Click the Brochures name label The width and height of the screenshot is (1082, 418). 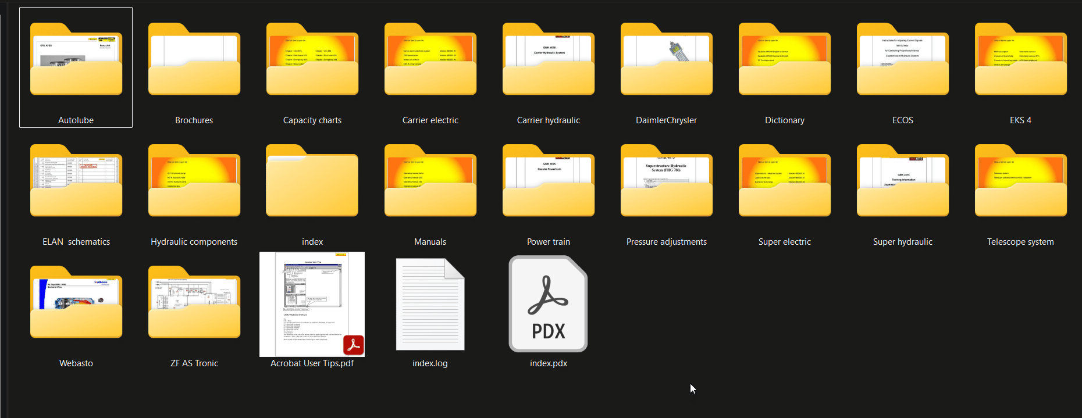click(194, 120)
